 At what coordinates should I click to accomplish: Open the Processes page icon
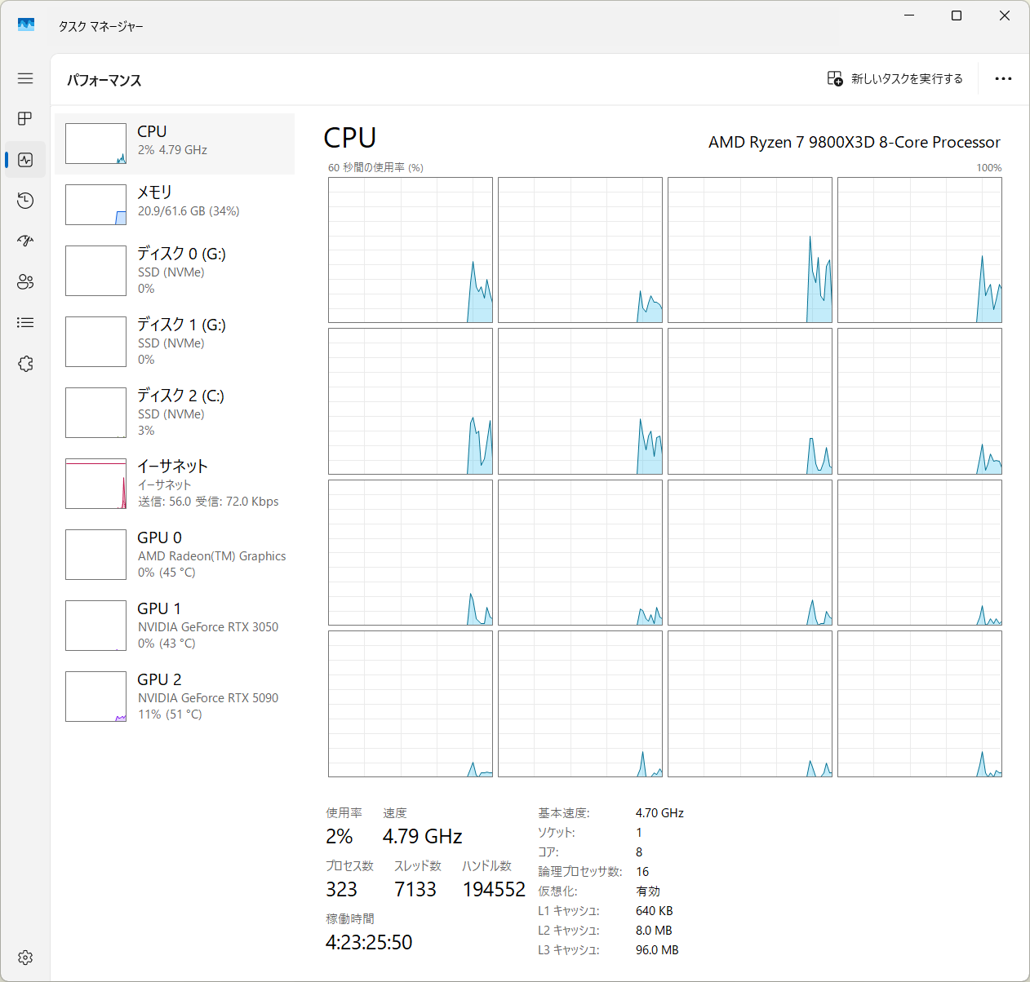(25, 119)
